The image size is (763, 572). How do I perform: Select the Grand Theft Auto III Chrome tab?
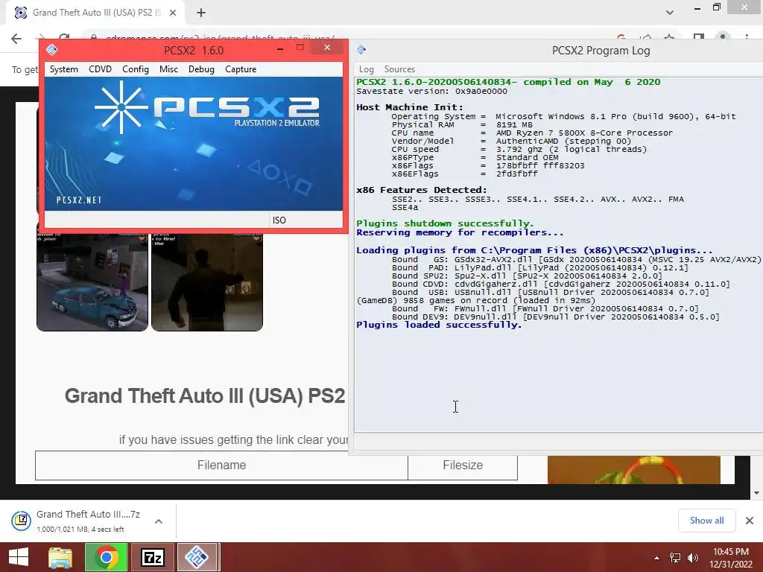[96, 13]
